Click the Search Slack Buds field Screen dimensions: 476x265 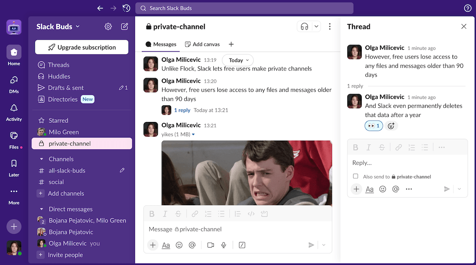click(244, 8)
